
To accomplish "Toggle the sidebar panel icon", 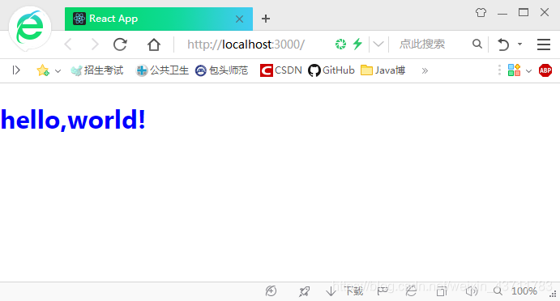I will pos(16,70).
